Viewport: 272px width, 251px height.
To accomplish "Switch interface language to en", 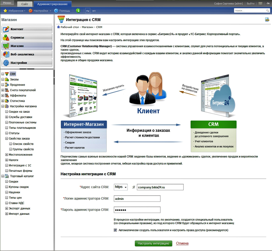I will 93,10.
